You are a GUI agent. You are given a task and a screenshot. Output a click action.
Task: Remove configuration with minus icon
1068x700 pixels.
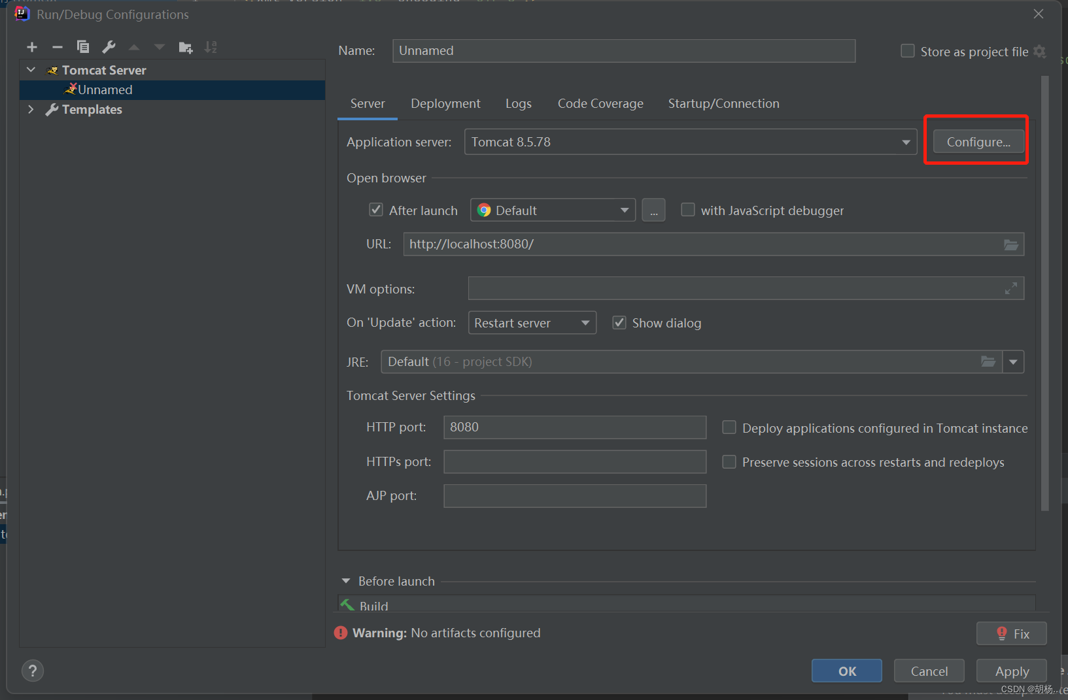58,47
